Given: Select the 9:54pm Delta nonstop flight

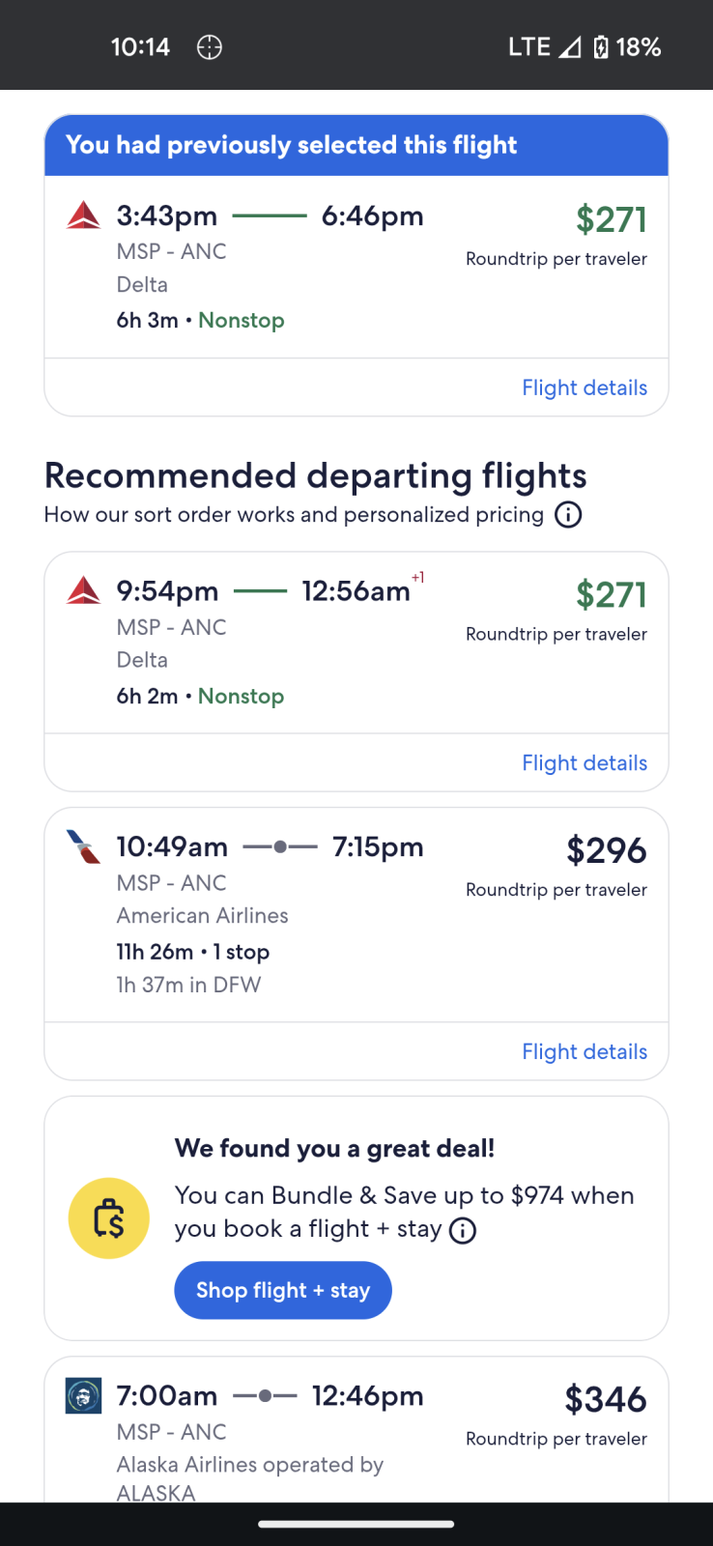Looking at the screenshot, I should click(290, 643).
